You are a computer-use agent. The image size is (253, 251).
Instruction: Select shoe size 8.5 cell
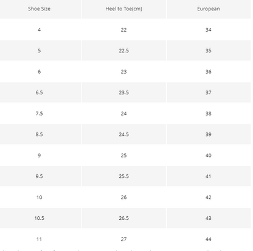[x=40, y=134]
